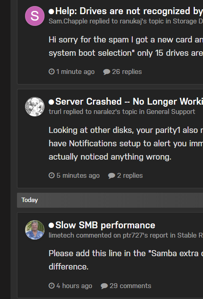Click speech bubble icon beside 2 replies
Viewport: 203px width, 299px height.
112,176
